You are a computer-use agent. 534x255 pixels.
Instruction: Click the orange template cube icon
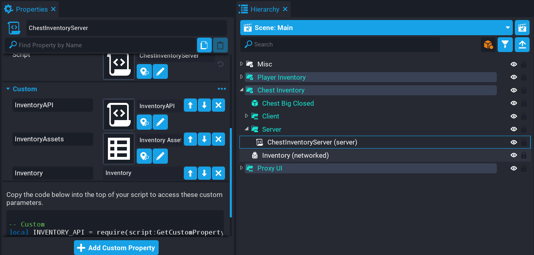point(488,44)
